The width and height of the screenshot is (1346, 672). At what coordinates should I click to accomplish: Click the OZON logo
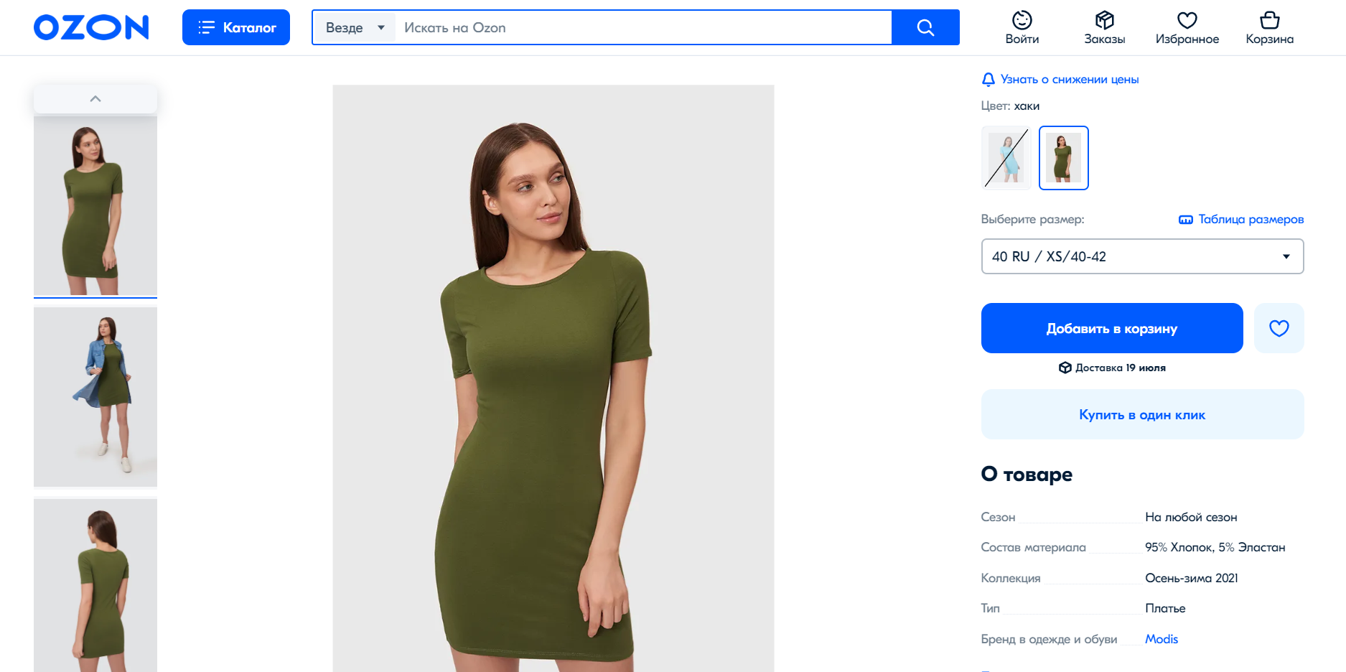coord(91,27)
